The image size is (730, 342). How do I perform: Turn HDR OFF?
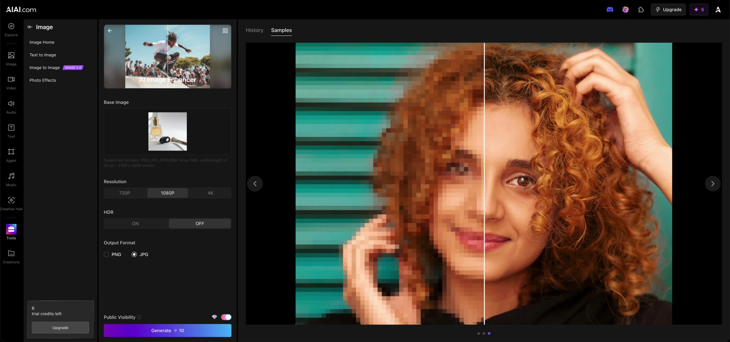200,223
